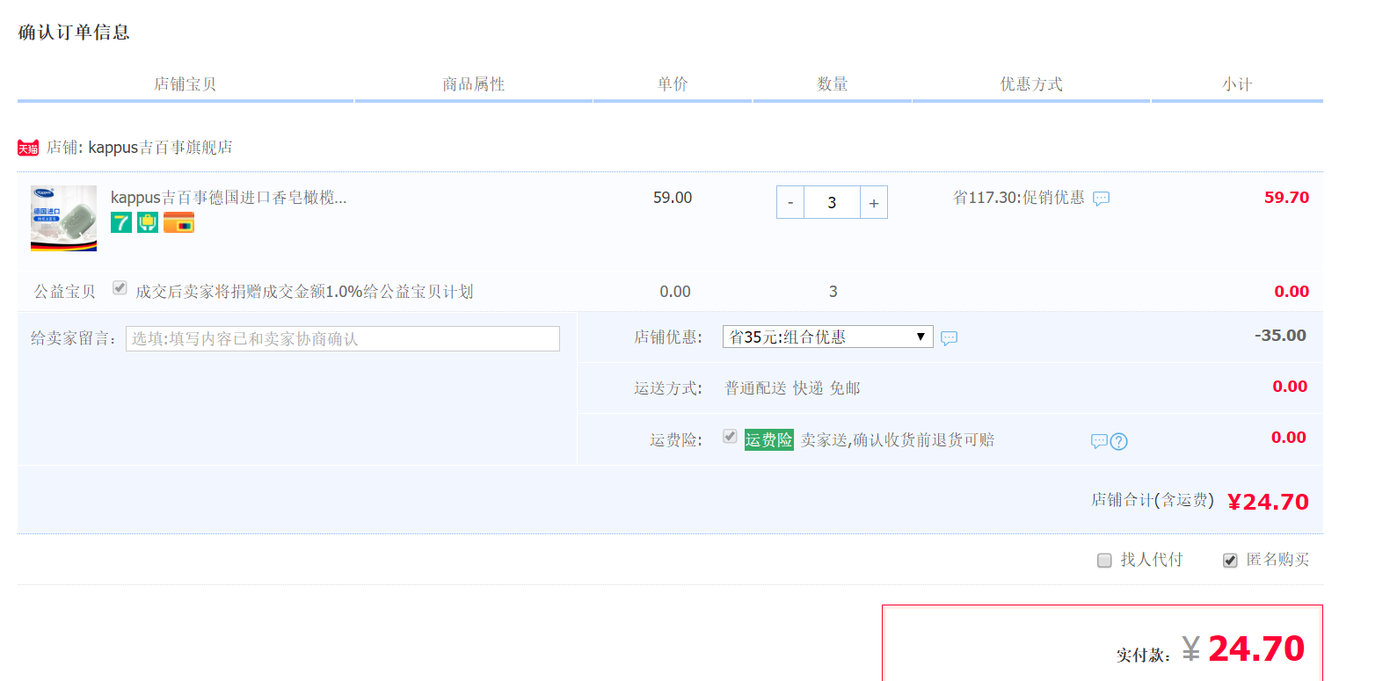Click the orange credit card payment badge
Screen dimensions: 1390x681
point(178,223)
